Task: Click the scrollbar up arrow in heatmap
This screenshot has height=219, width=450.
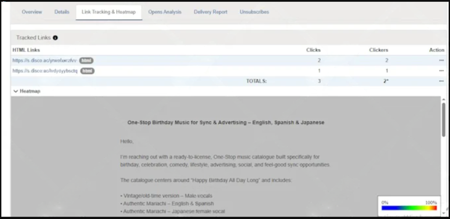Action: coord(444,99)
